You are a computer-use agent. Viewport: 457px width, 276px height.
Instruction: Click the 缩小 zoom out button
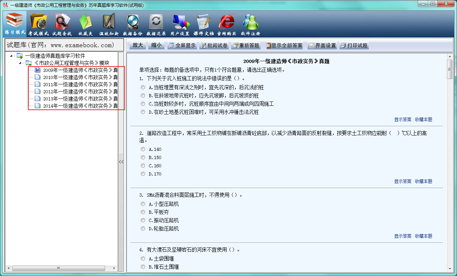(156, 45)
